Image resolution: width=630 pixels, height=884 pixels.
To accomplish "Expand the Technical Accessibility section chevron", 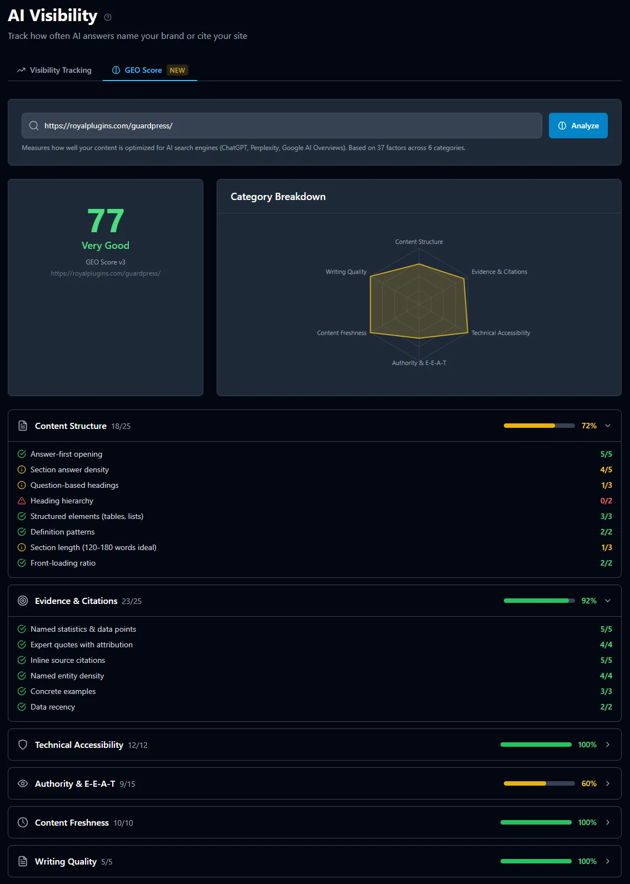I will coord(608,745).
